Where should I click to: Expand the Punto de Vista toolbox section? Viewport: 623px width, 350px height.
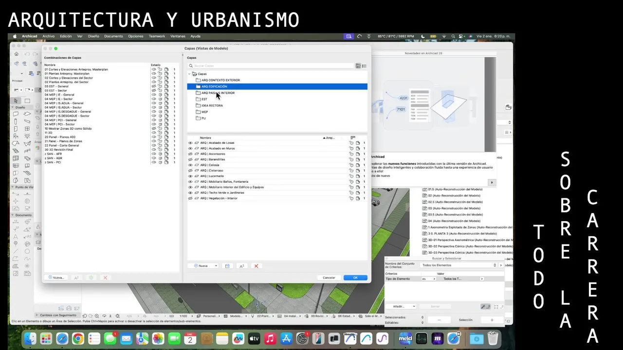pos(13,187)
